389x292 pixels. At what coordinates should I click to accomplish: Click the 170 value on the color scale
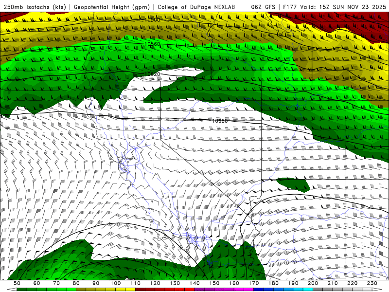click(254, 283)
